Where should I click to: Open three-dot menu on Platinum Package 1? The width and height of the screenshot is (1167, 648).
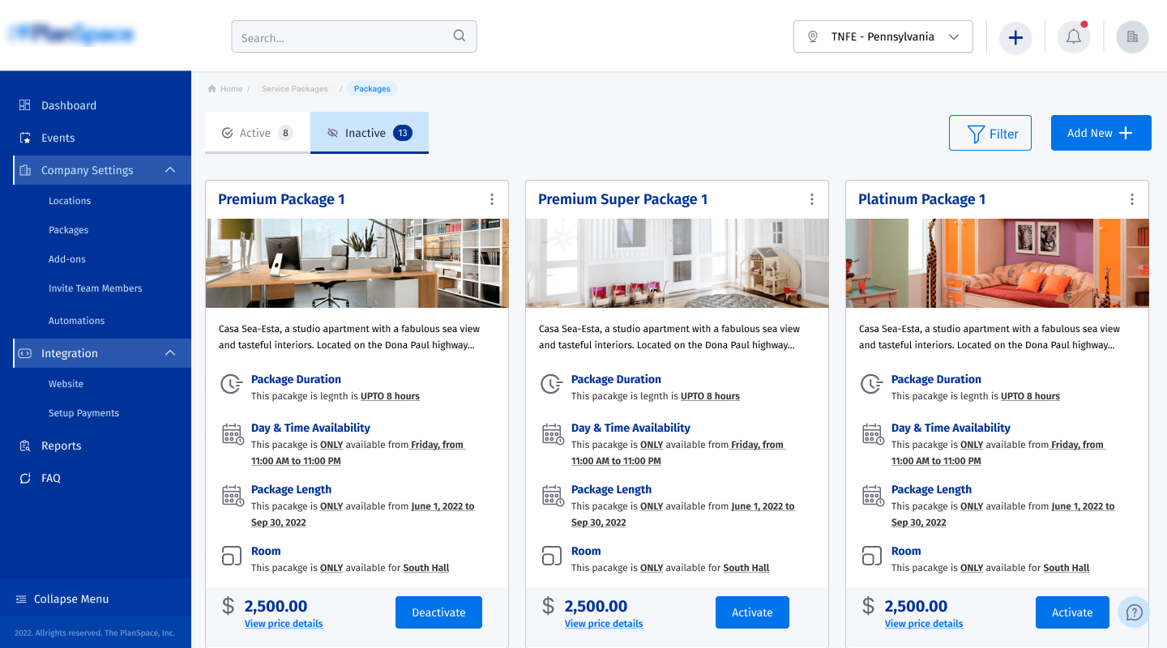click(1132, 199)
